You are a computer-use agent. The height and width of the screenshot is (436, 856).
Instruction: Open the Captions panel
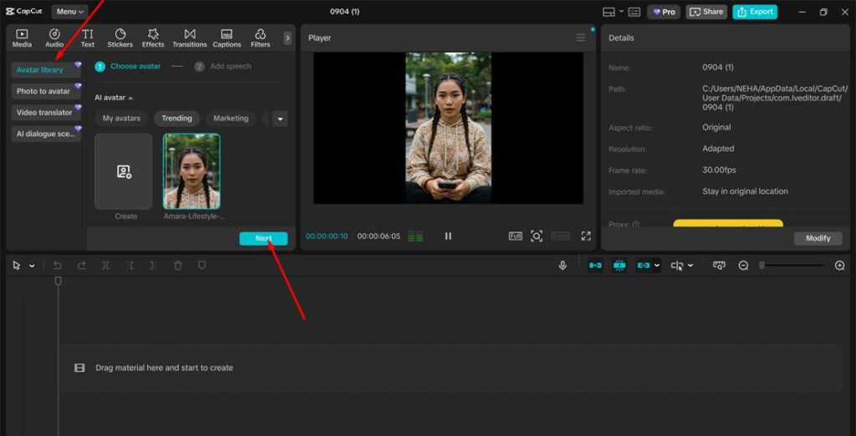pyautogui.click(x=227, y=38)
